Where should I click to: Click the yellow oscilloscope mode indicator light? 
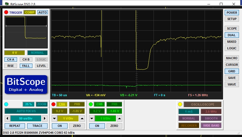(180, 104)
